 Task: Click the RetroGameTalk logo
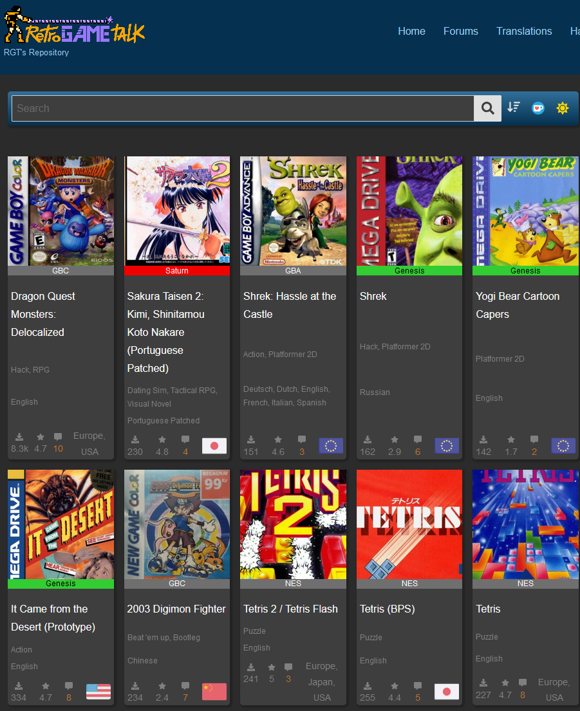[x=75, y=25]
